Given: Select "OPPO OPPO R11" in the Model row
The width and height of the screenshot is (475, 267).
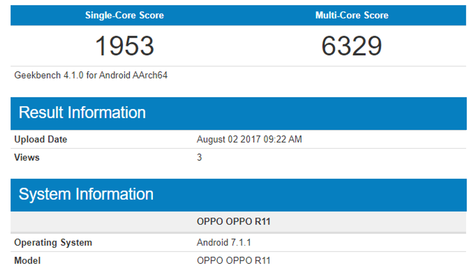Looking at the screenshot, I should [234, 260].
